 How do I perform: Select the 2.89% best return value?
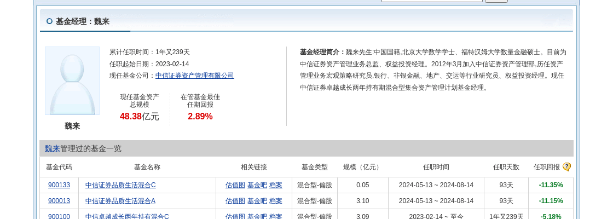click(200, 116)
